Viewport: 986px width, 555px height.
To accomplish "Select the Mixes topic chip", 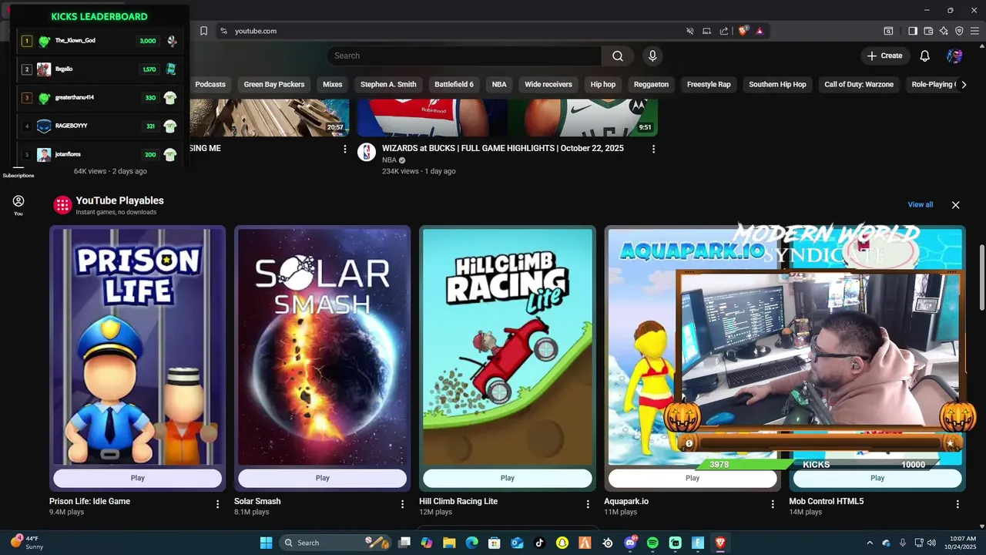I will 333,85.
